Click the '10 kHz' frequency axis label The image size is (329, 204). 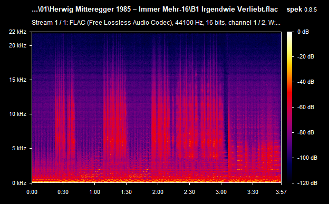pyautogui.click(x=17, y=114)
